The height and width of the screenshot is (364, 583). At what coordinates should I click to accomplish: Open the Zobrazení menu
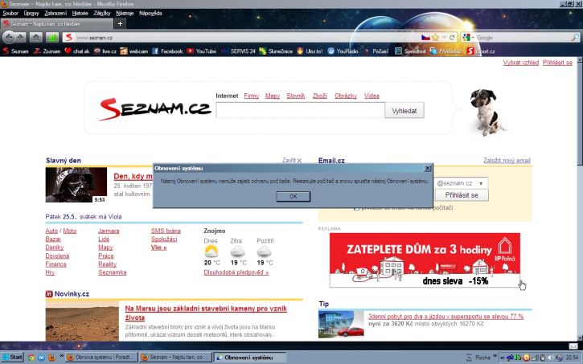pos(55,13)
